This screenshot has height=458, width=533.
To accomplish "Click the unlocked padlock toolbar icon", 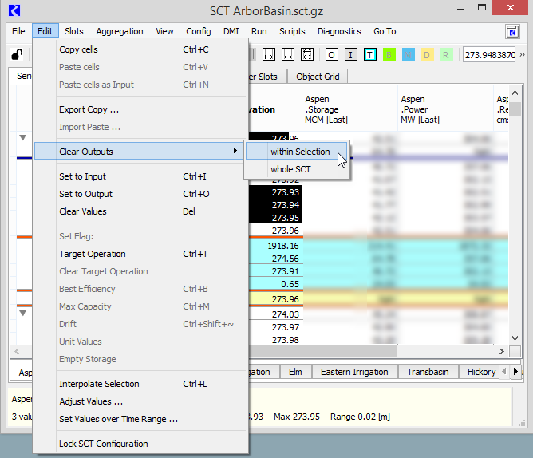I will 16,54.
